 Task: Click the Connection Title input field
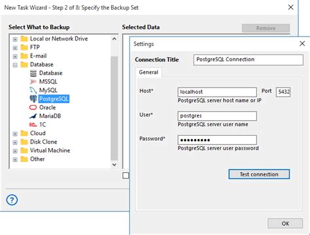[x=249, y=59]
